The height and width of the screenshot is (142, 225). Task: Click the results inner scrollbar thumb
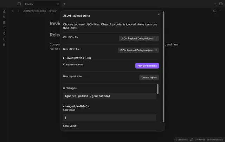(x=157, y=89)
